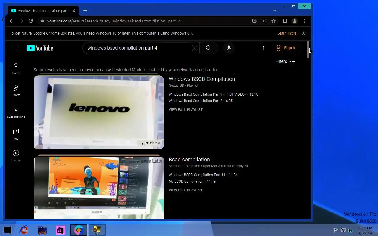Open History in the sidebar
Screen dimensions: 378x236
click(x=16, y=156)
